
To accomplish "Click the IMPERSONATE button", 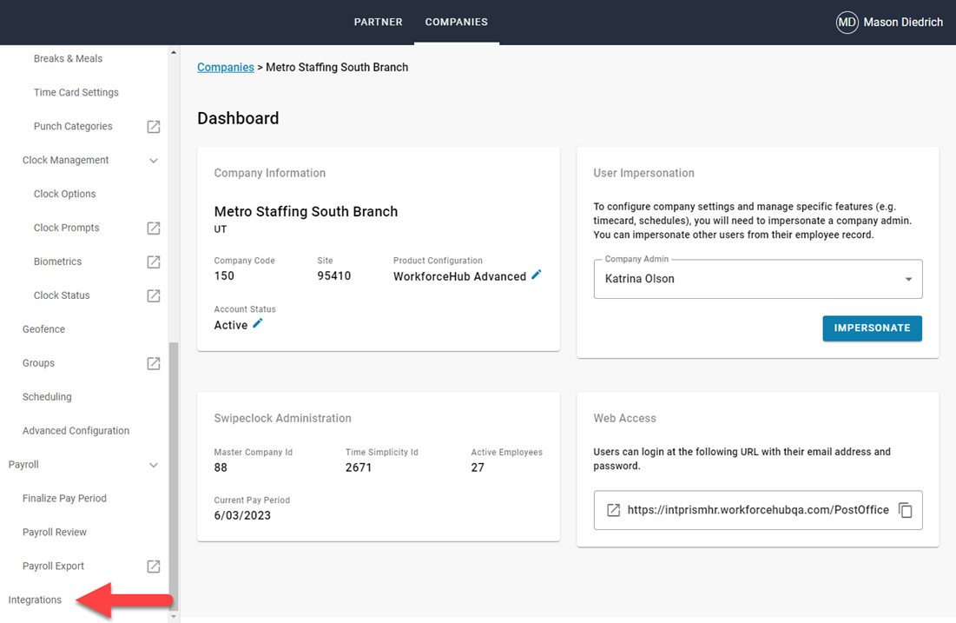I will coord(872,328).
